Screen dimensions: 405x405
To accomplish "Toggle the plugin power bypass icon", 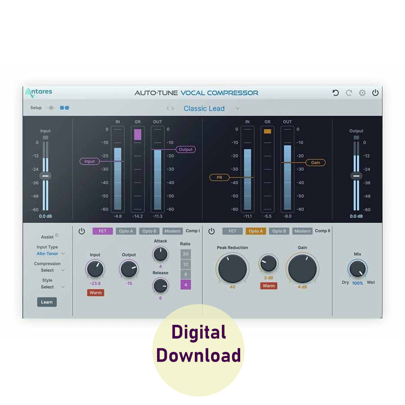I will (375, 92).
